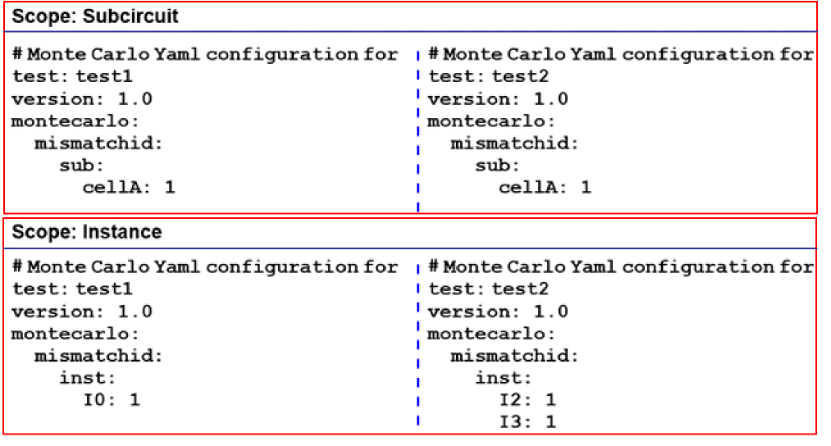The height and width of the screenshot is (446, 831).
Task: Click 'inst:' key above the I0 entry
Action: tap(87, 378)
